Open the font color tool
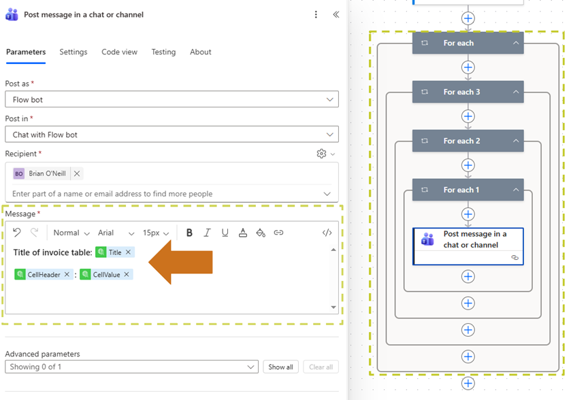The height and width of the screenshot is (400, 569). [x=243, y=233]
